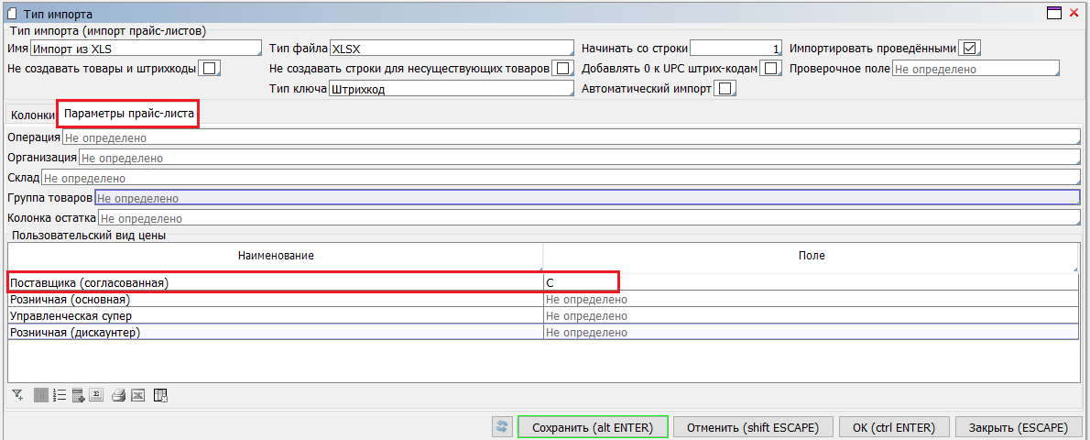Click the "Имя" input field
This screenshot has width=1090, height=440.
point(146,49)
